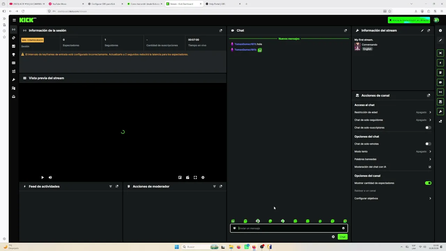Screen dimensions: 446x251
Task: Click the wrench icon in right sidebar
Action: click(x=440, y=112)
